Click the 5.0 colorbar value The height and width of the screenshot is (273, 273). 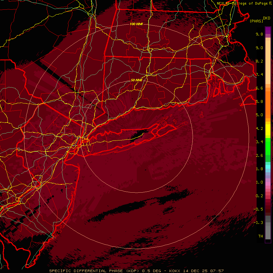click(259, 115)
